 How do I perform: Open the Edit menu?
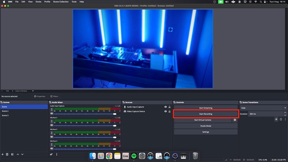pyautogui.click(x=23, y=2)
